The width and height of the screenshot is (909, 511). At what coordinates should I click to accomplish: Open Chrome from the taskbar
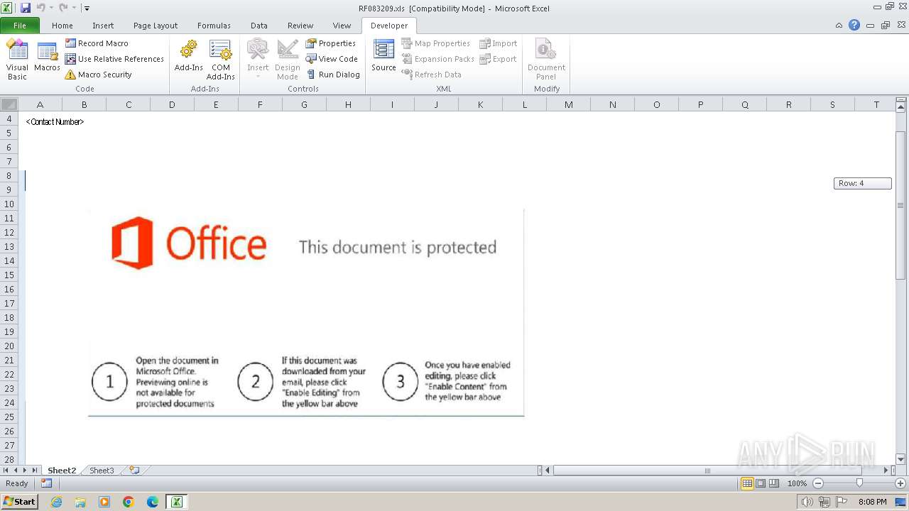point(129,502)
